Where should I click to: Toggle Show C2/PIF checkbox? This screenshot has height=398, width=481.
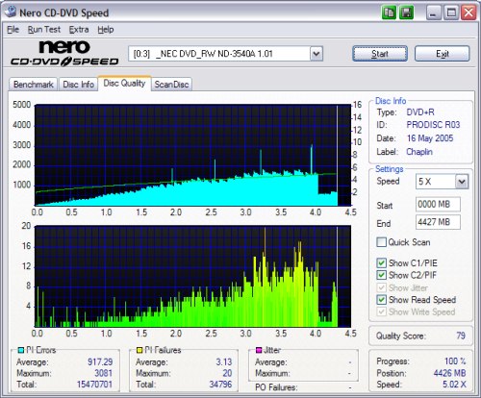[x=381, y=275]
